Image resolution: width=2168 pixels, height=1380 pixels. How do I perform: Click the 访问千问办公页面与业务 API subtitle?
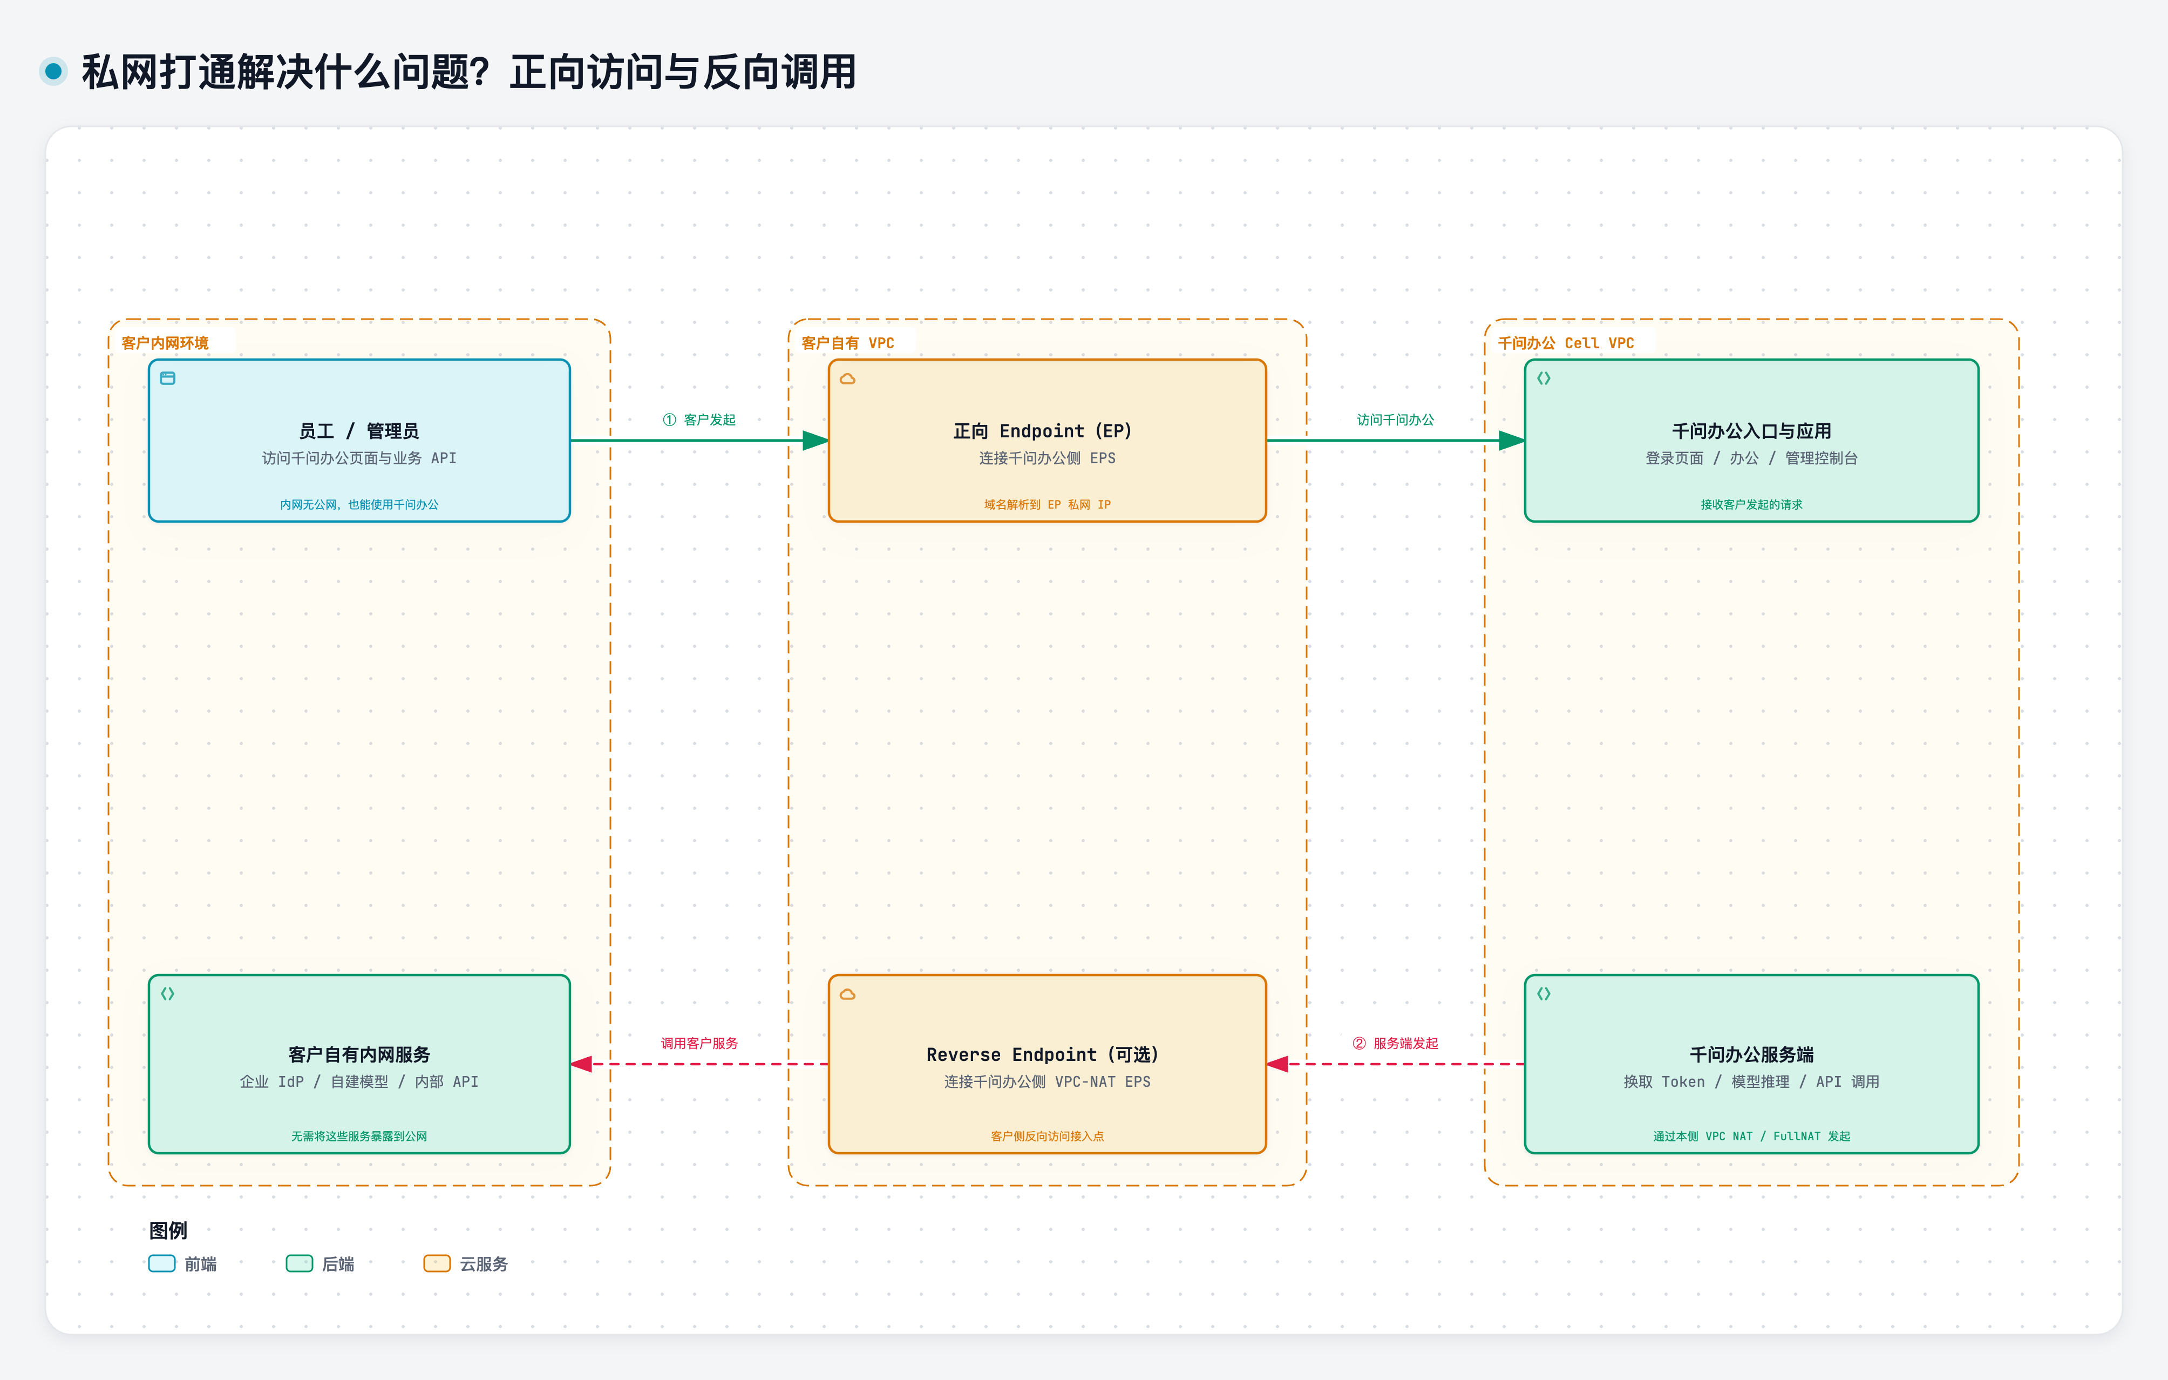click(x=359, y=458)
